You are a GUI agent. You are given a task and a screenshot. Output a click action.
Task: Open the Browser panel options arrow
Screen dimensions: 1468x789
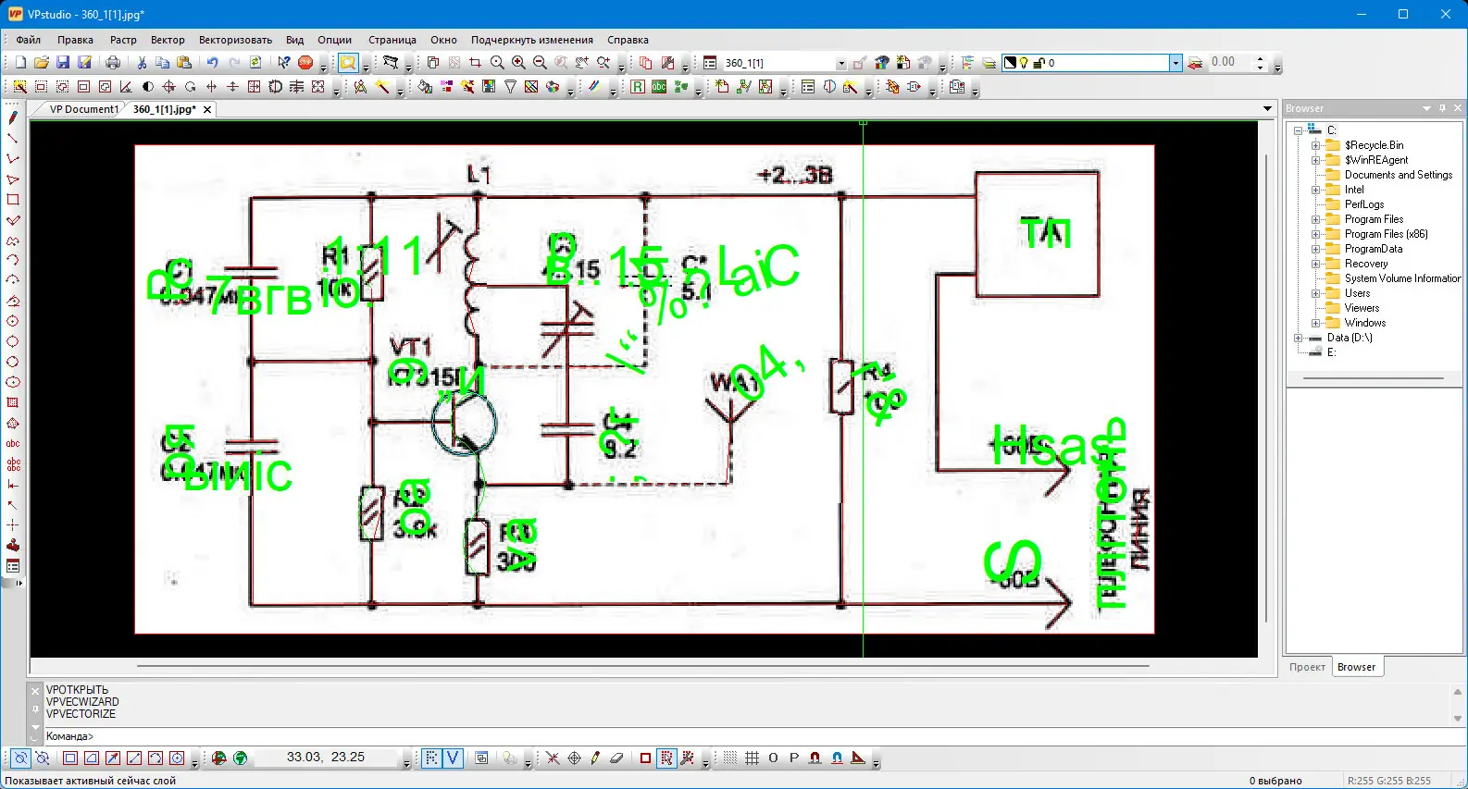tap(1426, 108)
